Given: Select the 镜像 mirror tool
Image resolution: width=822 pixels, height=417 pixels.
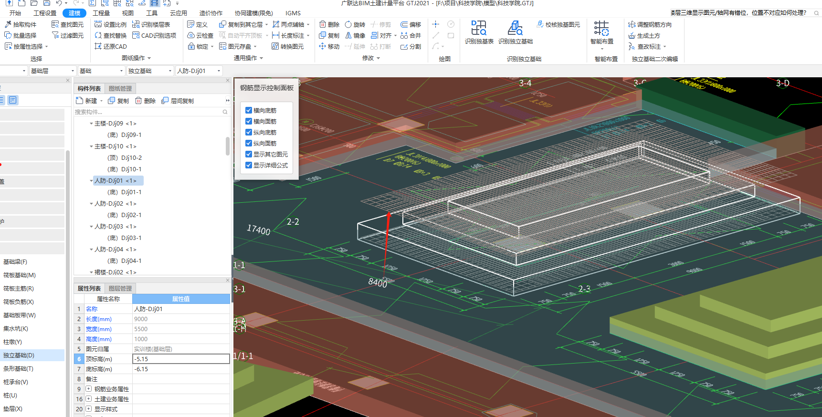Looking at the screenshot, I should [x=355, y=35].
